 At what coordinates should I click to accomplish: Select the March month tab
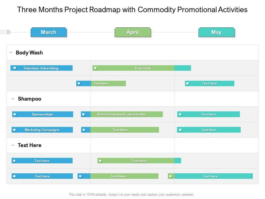pyautogui.click(x=49, y=32)
